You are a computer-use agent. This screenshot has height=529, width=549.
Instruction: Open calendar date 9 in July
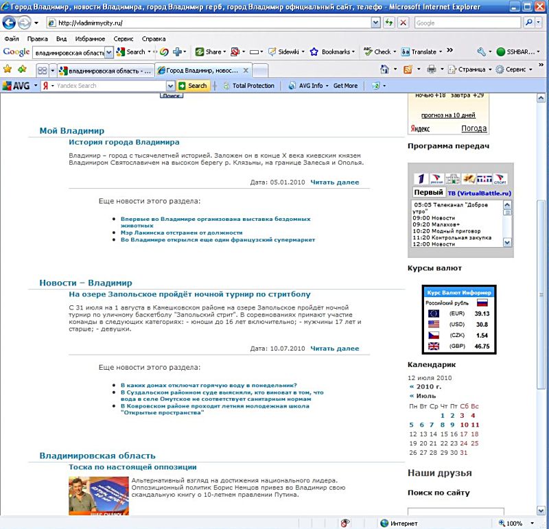click(452, 425)
